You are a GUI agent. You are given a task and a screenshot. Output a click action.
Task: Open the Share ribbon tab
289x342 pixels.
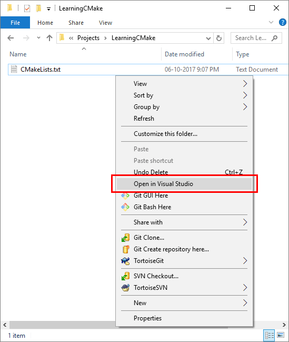click(76, 23)
